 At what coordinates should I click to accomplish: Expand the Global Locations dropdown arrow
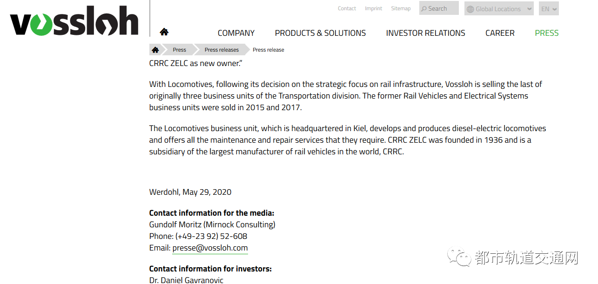coord(530,9)
